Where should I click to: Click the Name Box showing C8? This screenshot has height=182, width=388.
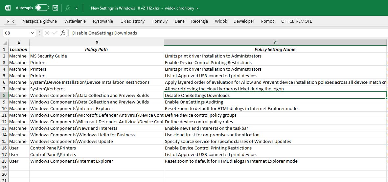click(16, 33)
